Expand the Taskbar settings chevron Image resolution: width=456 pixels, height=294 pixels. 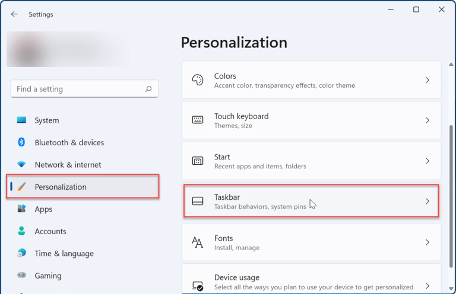point(427,201)
